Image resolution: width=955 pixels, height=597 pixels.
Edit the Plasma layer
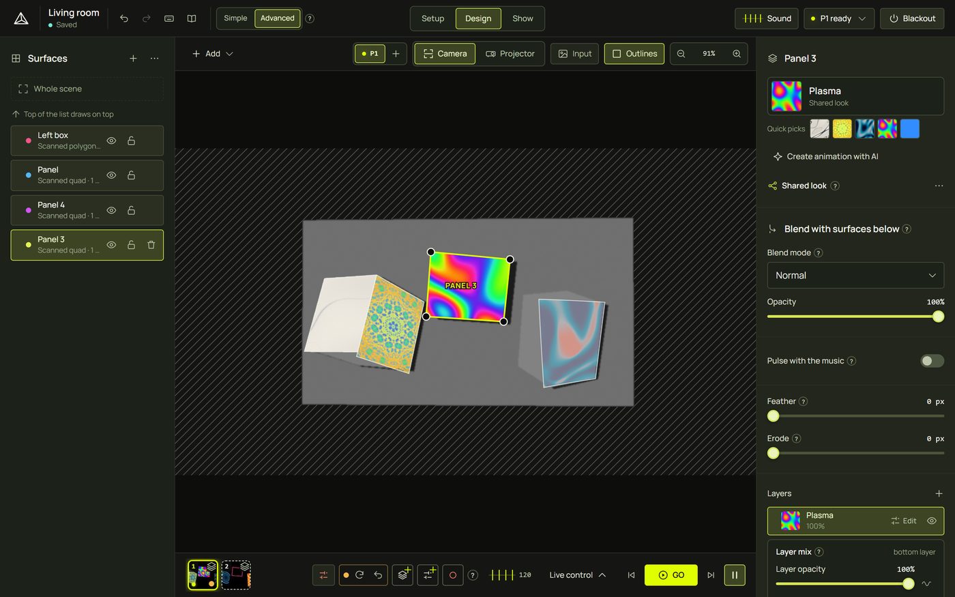904,521
